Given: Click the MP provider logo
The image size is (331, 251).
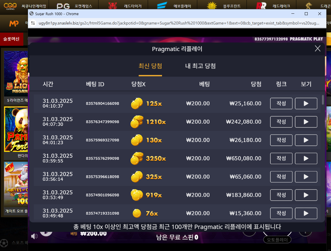Looking at the screenshot, I should (x=14, y=23).
